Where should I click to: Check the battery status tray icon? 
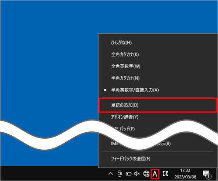[129, 174]
